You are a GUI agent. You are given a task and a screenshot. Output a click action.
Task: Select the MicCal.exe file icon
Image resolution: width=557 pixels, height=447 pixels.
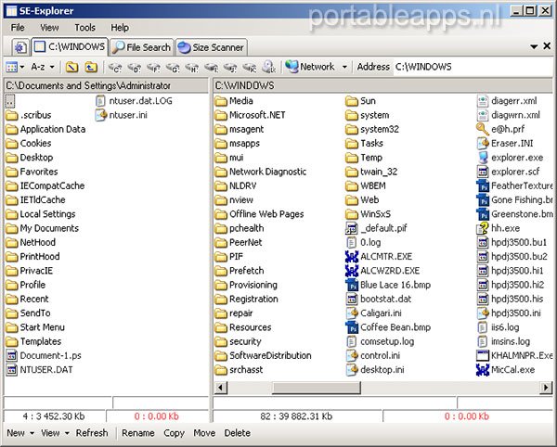[x=483, y=370]
